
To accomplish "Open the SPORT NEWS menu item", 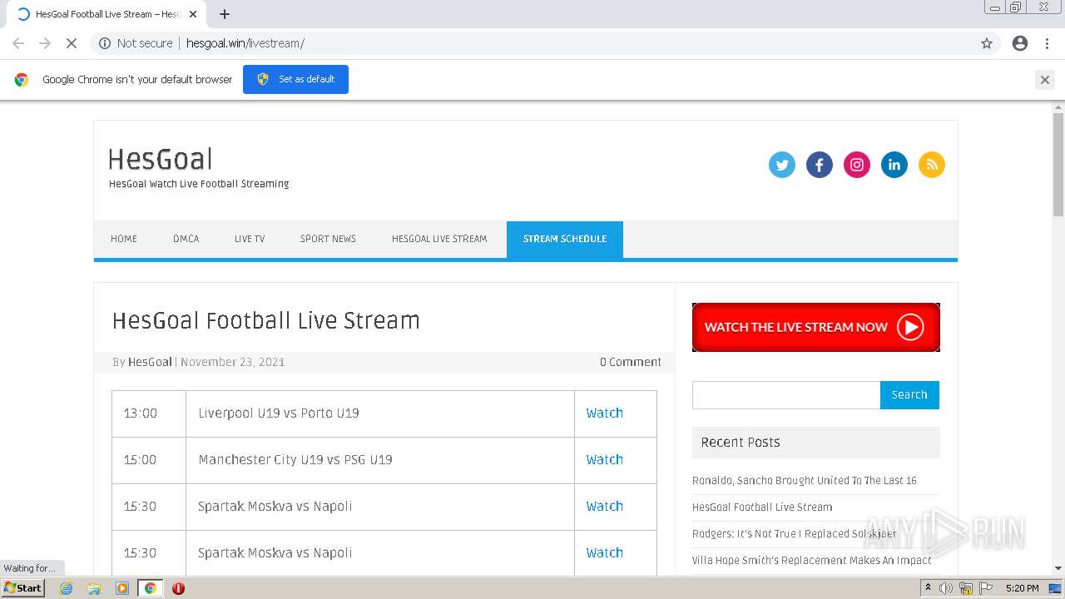I will 328,239.
